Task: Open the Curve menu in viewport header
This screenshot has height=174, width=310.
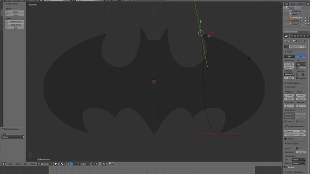Action: pyautogui.click(x=32, y=164)
